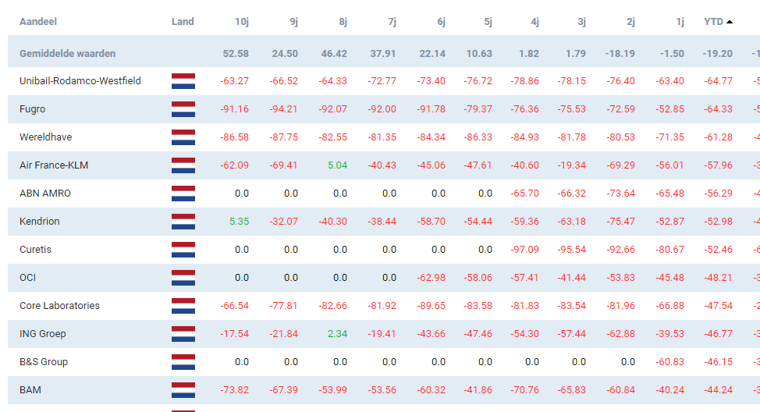Select ING Groep 8j value 2.34
Image resolution: width=760 pixels, height=412 pixels.
pos(337,334)
